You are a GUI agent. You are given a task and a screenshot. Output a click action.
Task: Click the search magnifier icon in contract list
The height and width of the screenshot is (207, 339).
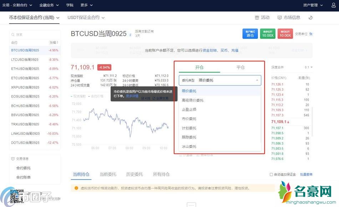[x=13, y=35]
